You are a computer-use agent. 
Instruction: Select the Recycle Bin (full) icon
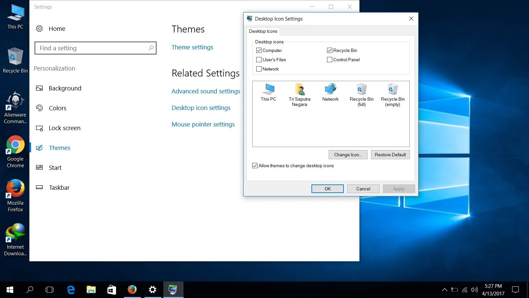point(362,95)
